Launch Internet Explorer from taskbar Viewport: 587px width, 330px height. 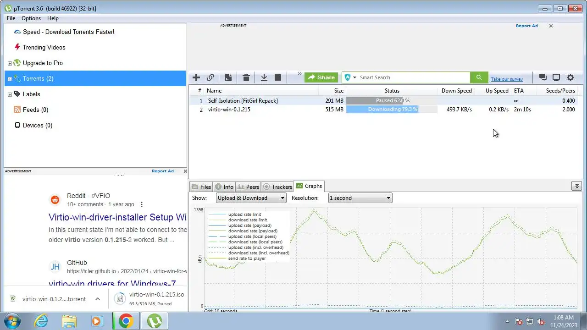pos(41,321)
